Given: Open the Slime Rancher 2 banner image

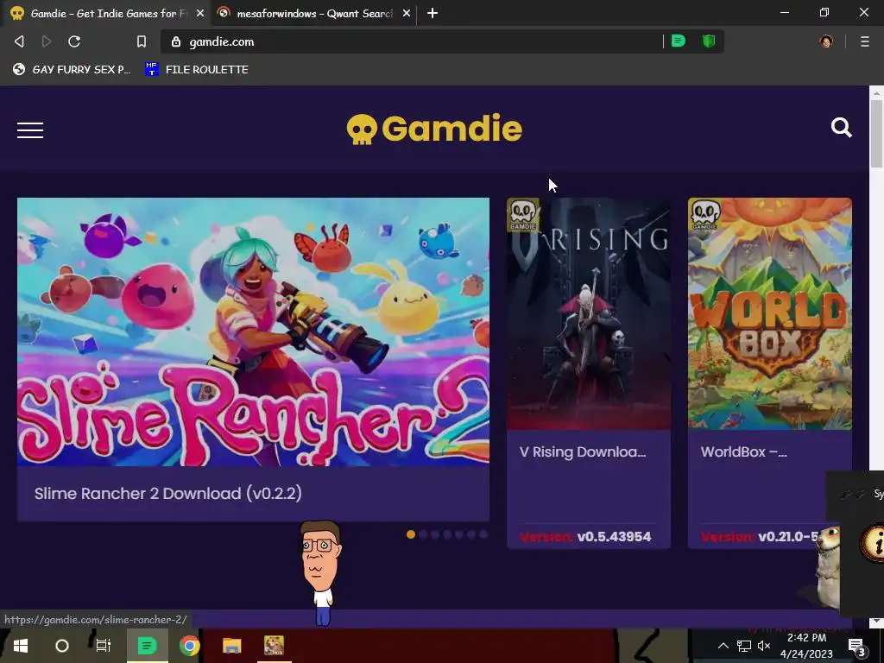Looking at the screenshot, I should [x=253, y=331].
